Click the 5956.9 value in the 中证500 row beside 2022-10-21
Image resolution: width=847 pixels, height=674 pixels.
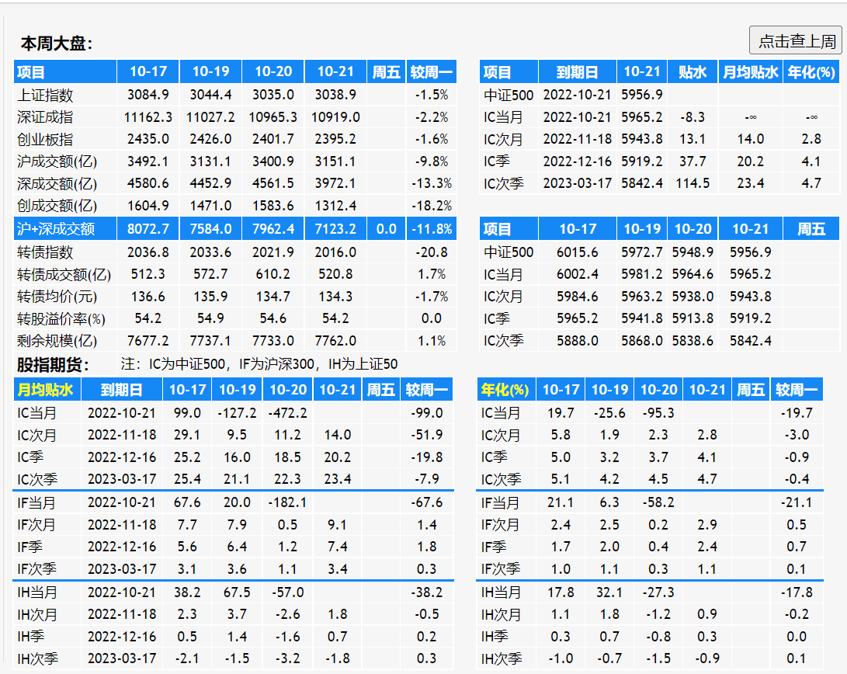click(642, 95)
